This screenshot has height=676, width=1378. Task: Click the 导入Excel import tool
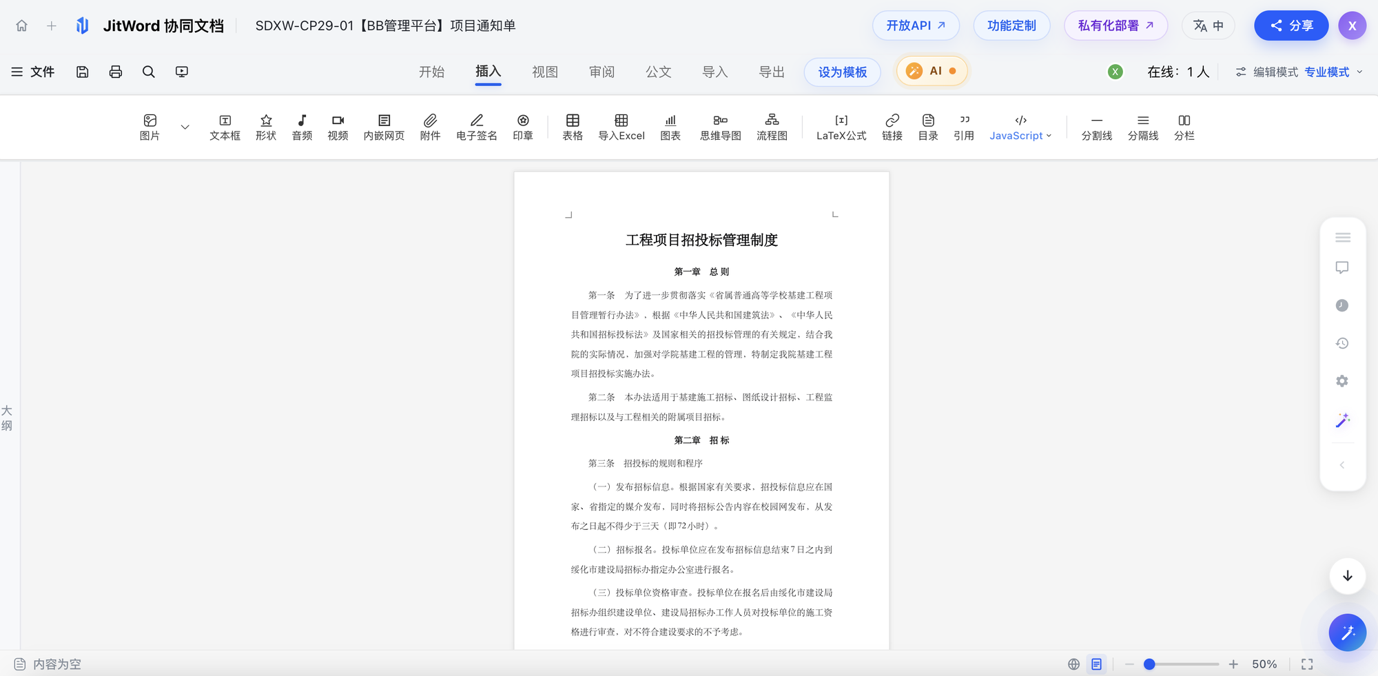(621, 127)
